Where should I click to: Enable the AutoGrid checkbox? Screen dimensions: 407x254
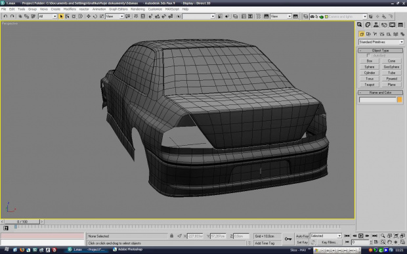click(x=368, y=56)
